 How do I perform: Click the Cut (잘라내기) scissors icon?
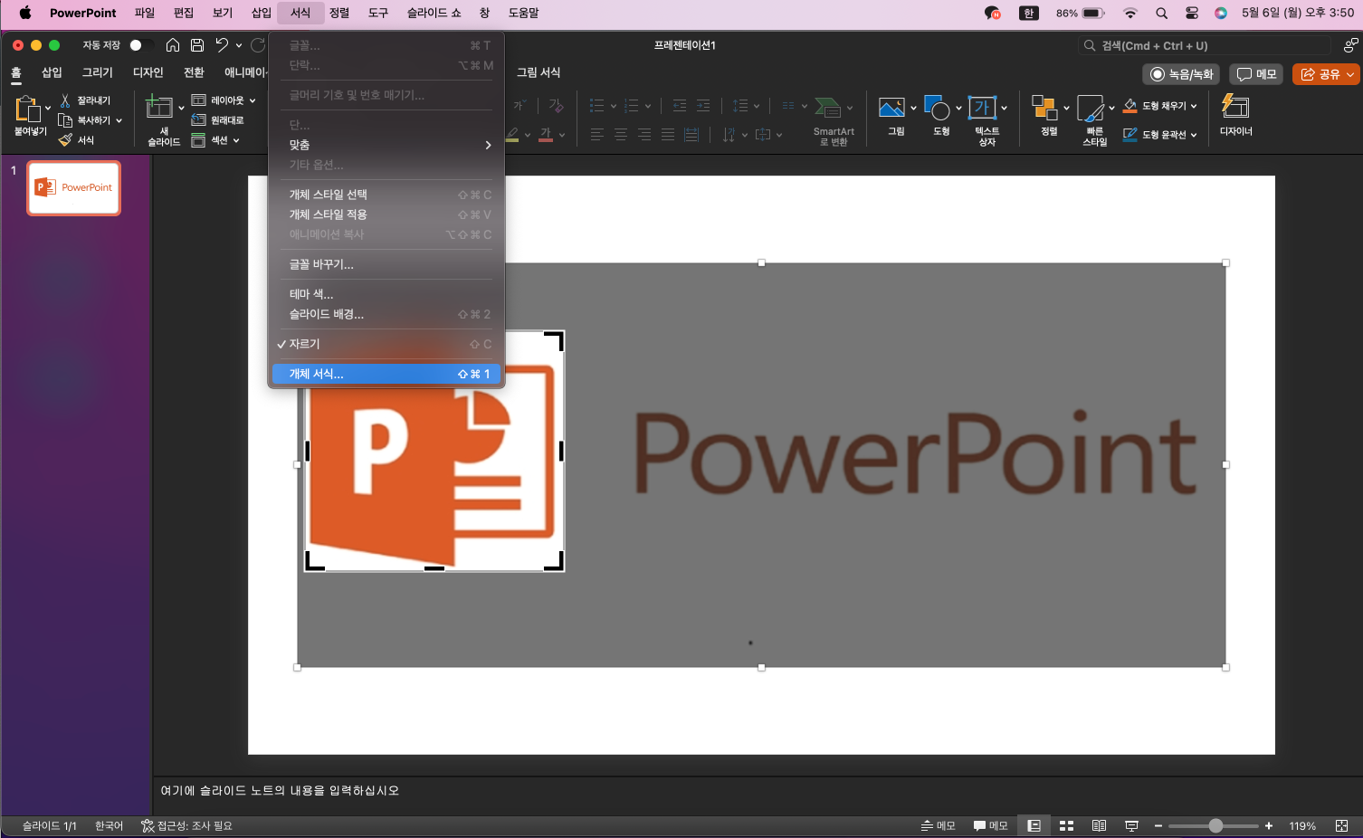(65, 100)
